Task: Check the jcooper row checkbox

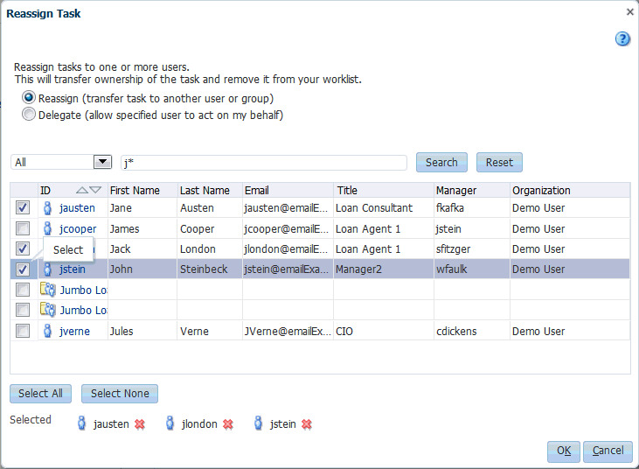Action: pos(23,228)
